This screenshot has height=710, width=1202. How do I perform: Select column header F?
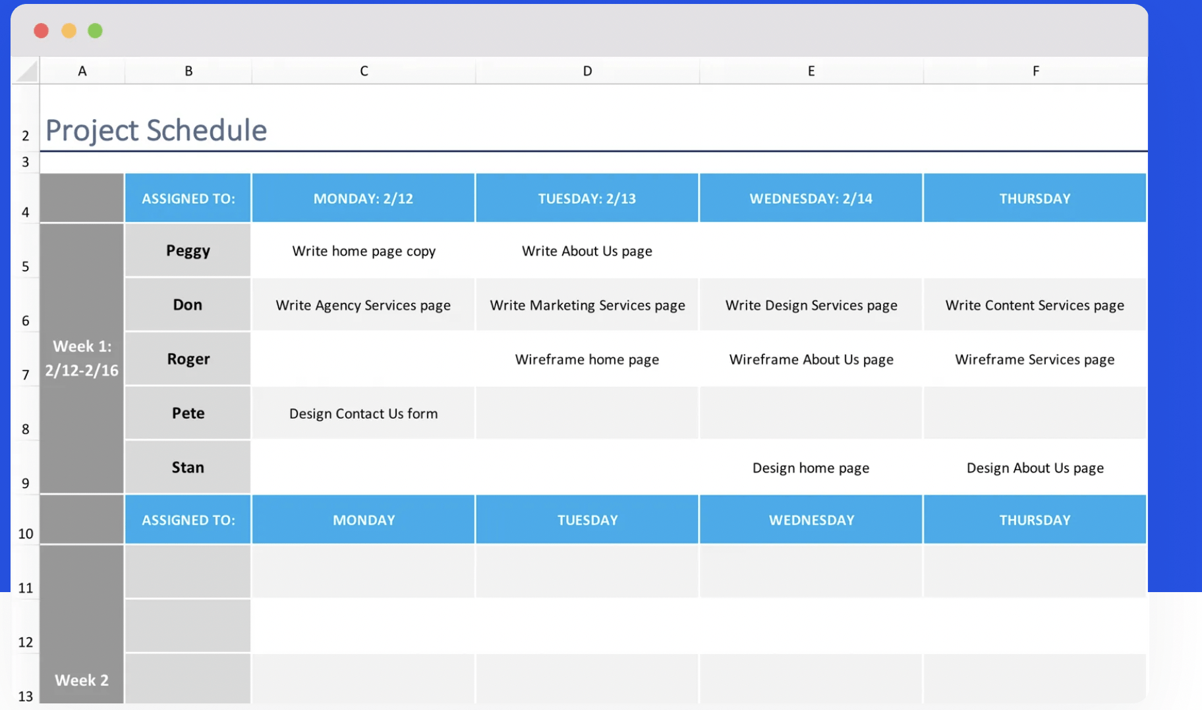(x=1035, y=70)
